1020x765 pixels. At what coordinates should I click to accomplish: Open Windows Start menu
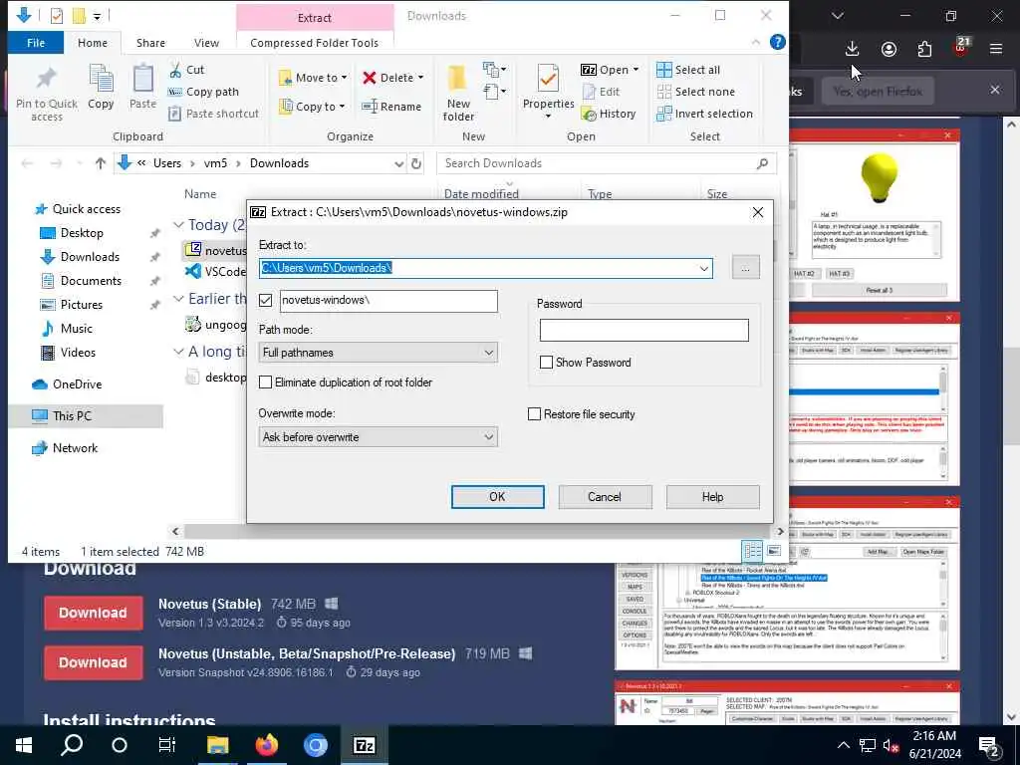coord(24,745)
